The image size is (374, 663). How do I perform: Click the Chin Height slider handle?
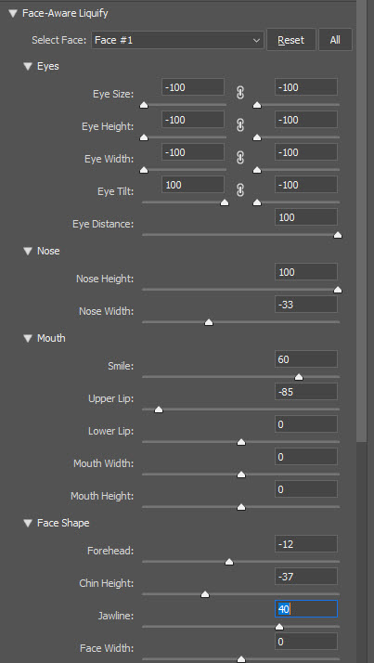coord(205,594)
